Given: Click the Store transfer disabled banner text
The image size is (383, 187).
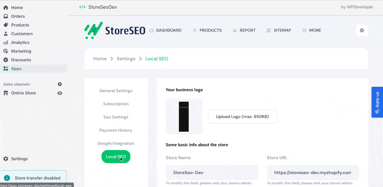Looking at the screenshot, I should pos(38,178).
